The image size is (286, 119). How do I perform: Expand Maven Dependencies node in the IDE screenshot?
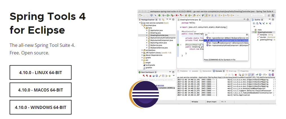click(142, 55)
